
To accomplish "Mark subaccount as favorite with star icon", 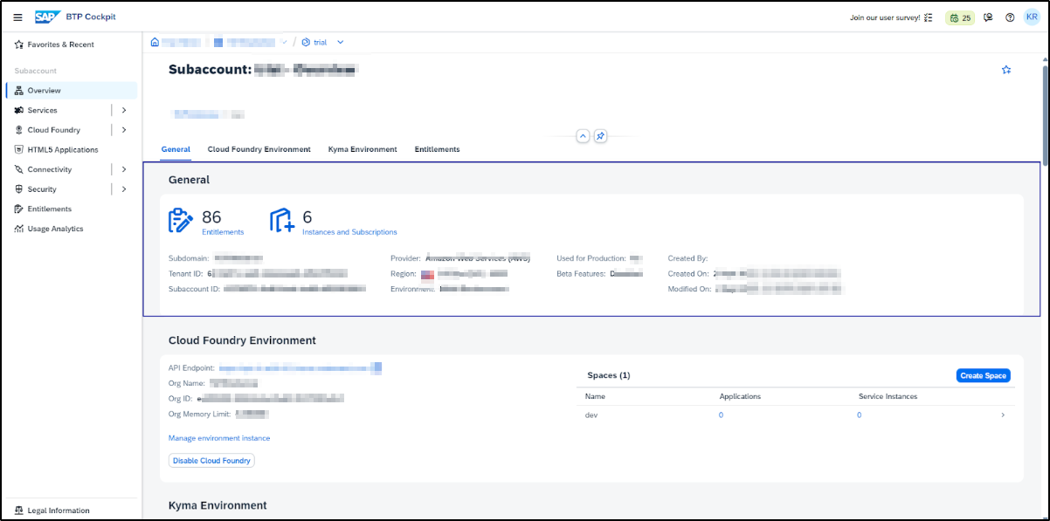I will tap(1006, 70).
